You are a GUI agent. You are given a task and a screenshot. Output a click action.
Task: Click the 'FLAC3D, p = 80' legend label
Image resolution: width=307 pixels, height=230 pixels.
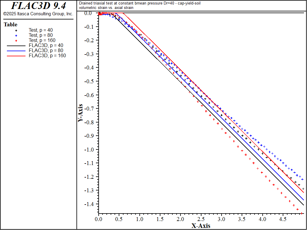pyautogui.click(x=46, y=51)
